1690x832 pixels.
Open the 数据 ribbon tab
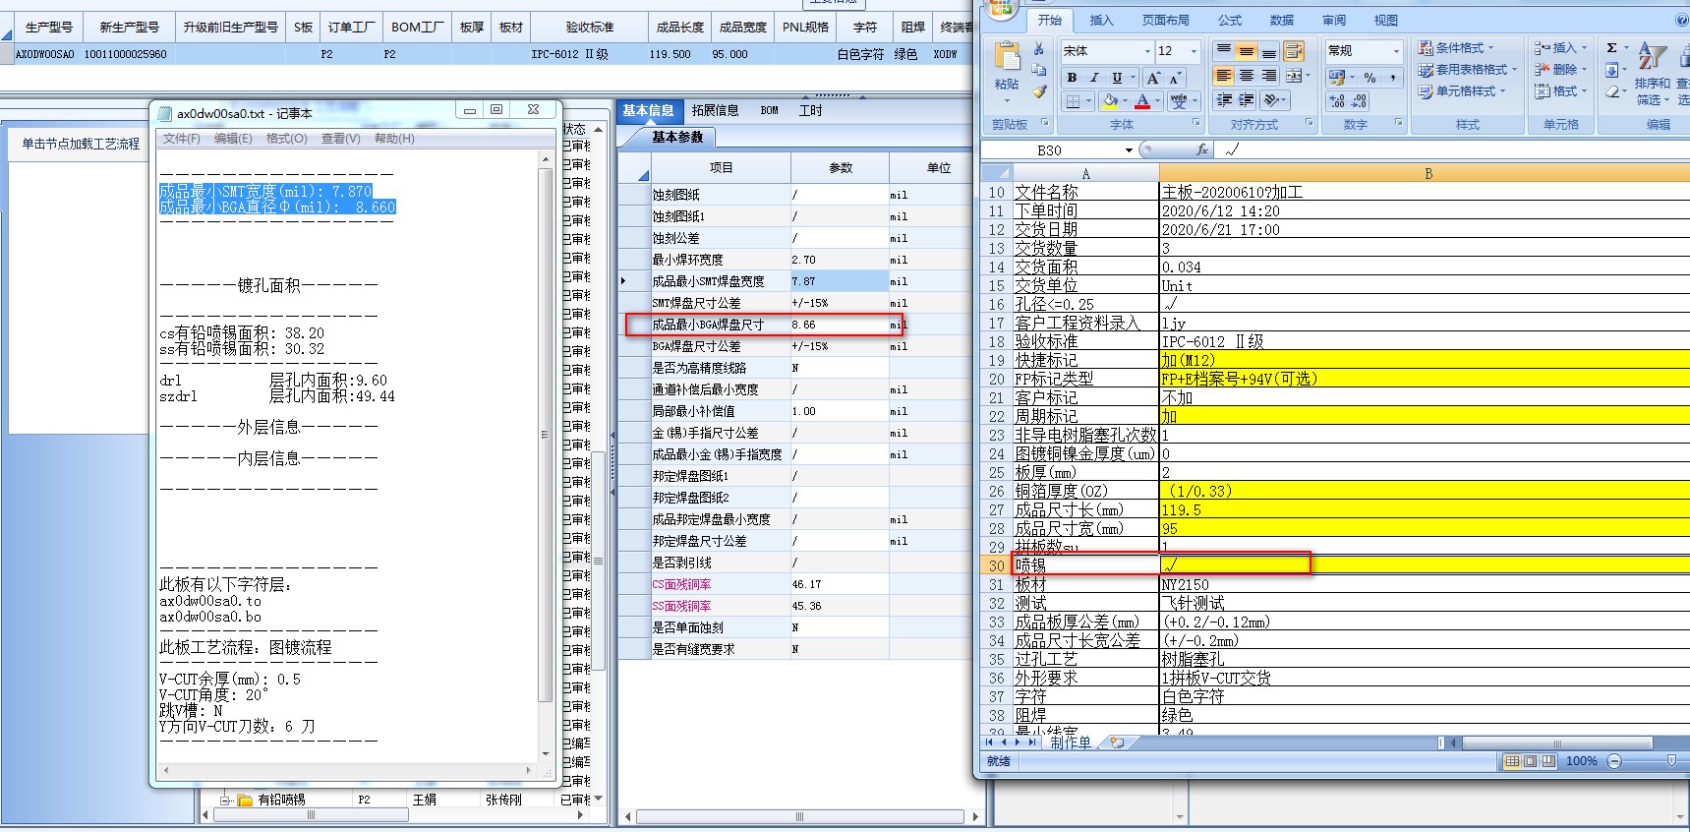pos(1282,21)
